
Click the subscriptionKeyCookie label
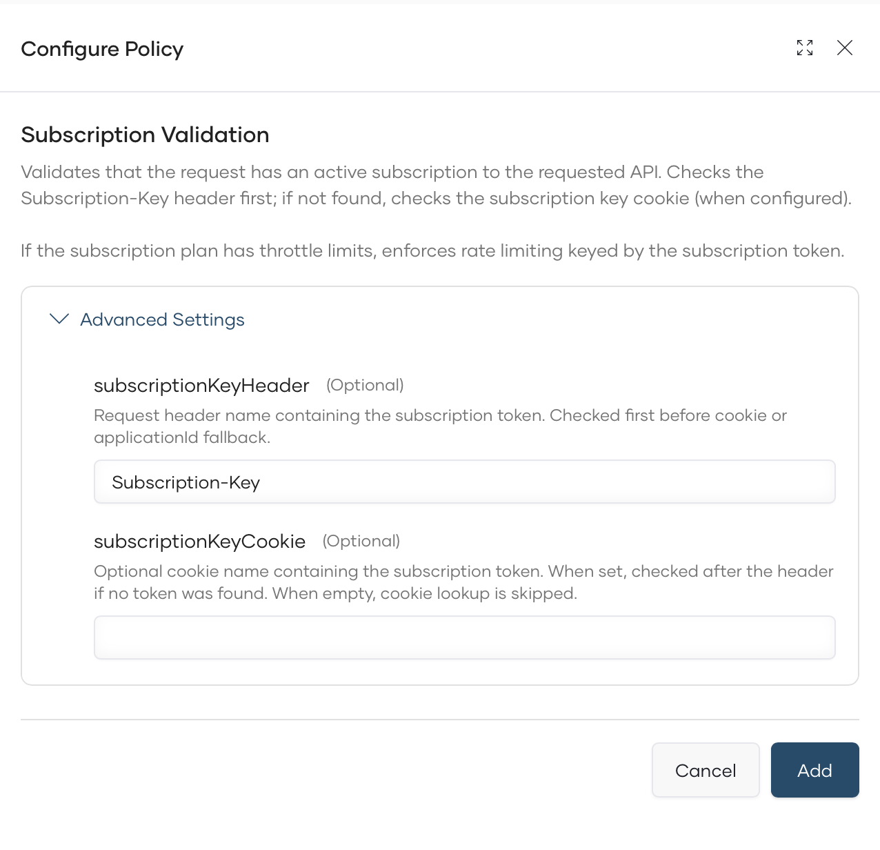coord(199,542)
